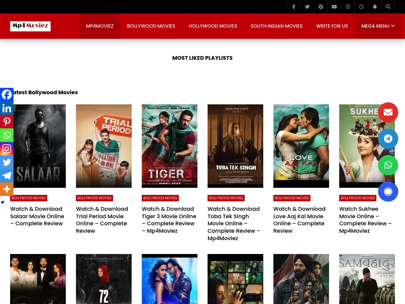The image size is (405, 304).
Task: Click the 72 poster in second row
Action: pyautogui.click(x=104, y=279)
